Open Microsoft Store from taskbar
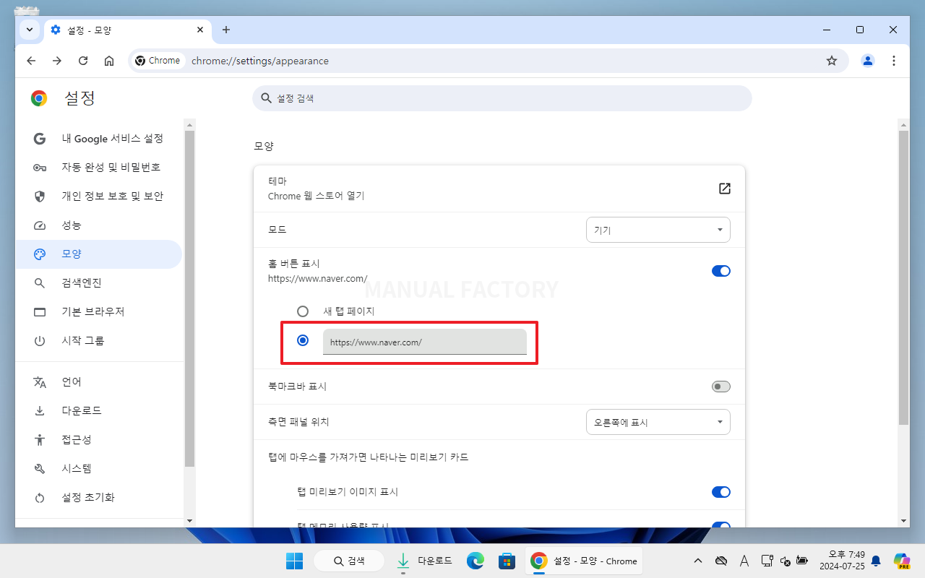The height and width of the screenshot is (578, 925). point(507,561)
